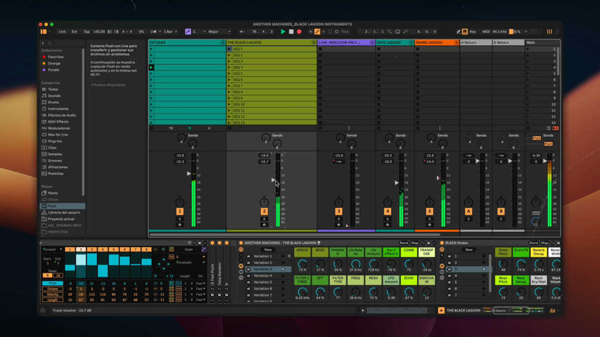Click the Post button for send A

pyautogui.click(x=537, y=138)
